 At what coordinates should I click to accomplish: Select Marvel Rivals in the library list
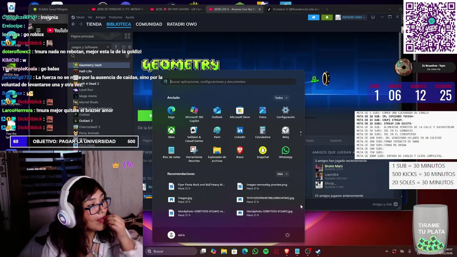coord(99,102)
